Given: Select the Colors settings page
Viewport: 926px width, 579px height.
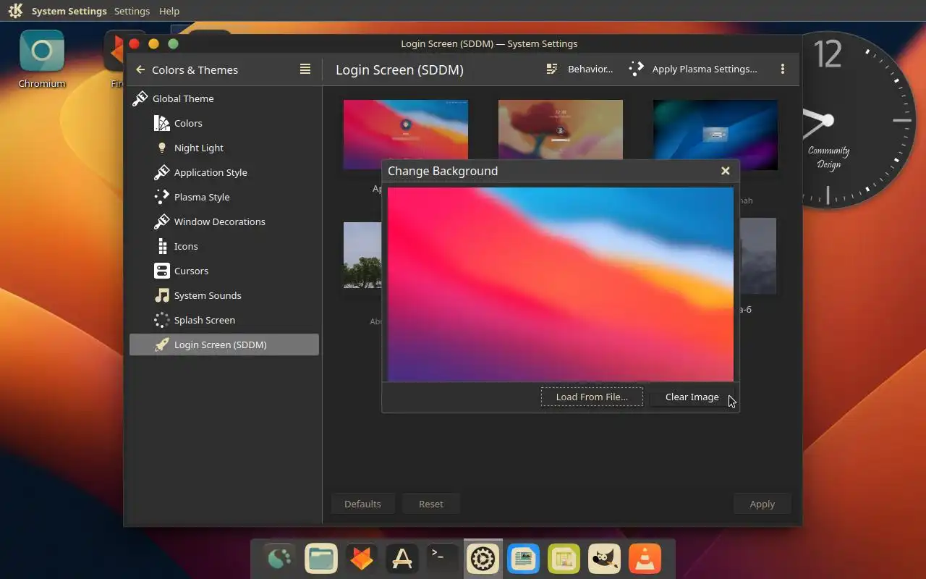Looking at the screenshot, I should click(x=224, y=123).
